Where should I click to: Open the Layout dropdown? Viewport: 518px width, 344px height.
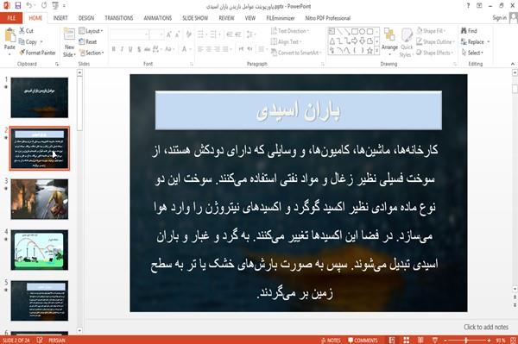(91, 31)
